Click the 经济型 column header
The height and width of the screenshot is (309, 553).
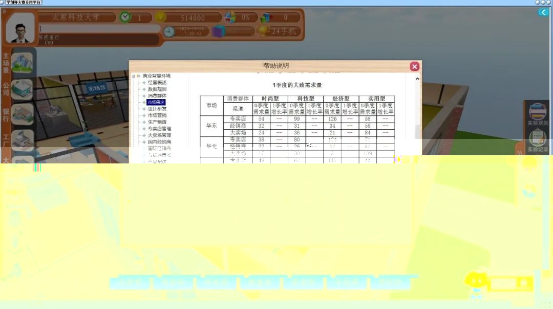pyautogui.click(x=341, y=99)
